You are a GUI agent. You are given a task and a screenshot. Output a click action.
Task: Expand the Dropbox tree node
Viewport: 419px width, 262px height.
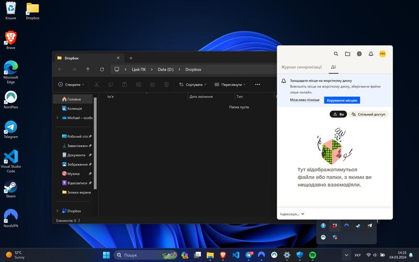pos(57,211)
